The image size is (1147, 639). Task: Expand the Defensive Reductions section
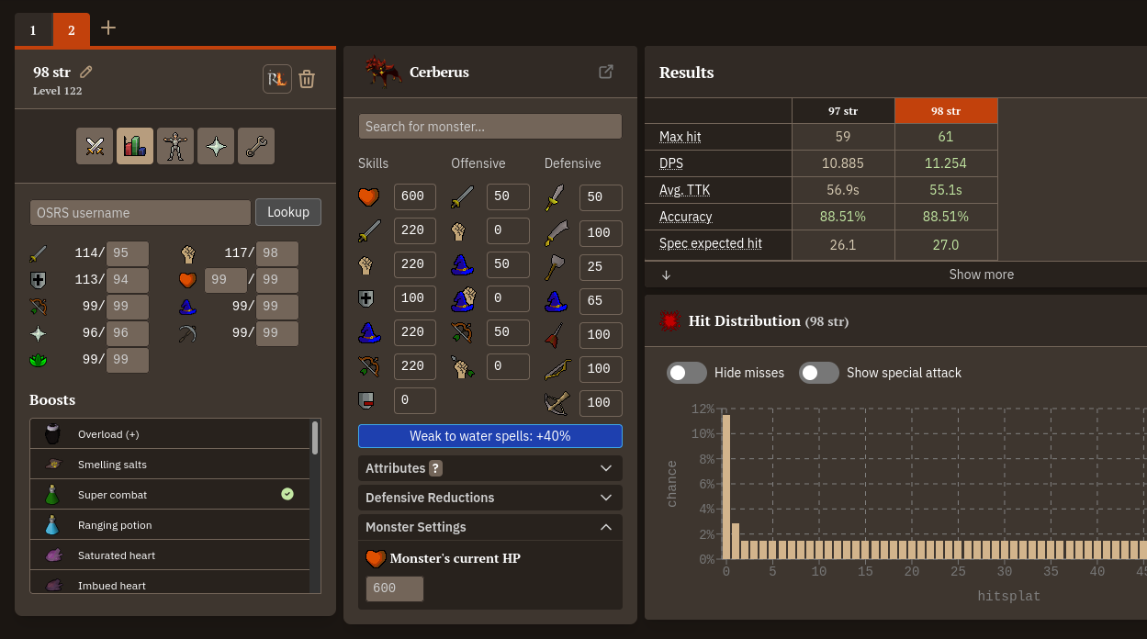[489, 498]
